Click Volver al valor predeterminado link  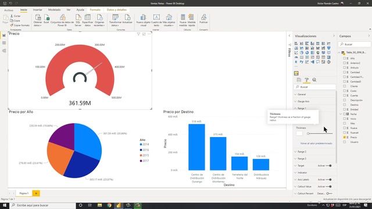pyautogui.click(x=316, y=143)
